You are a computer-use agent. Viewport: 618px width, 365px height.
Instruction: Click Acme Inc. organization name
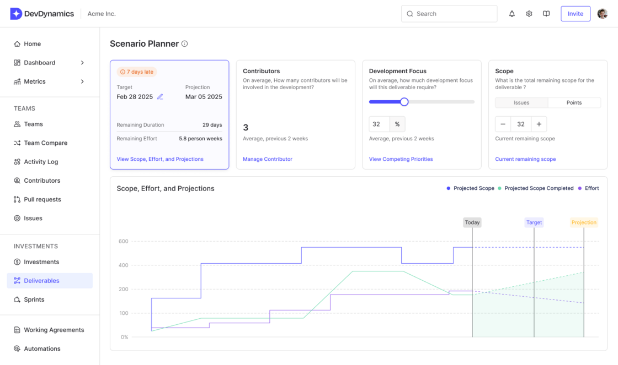point(102,14)
